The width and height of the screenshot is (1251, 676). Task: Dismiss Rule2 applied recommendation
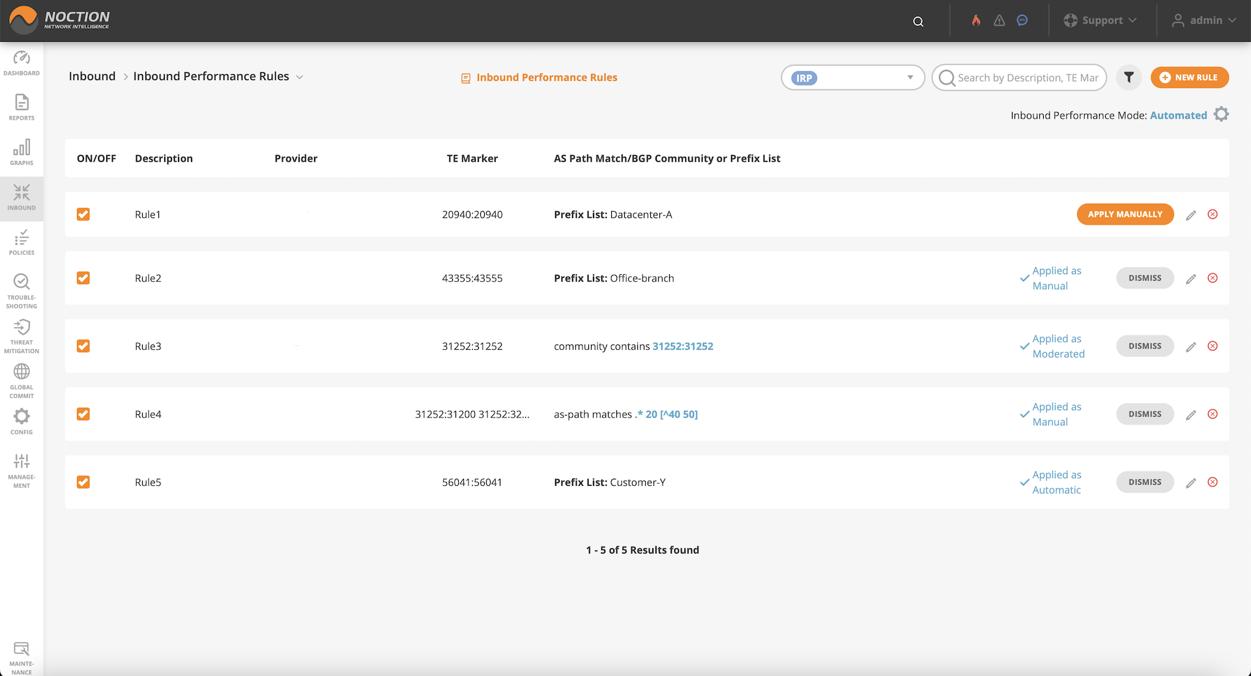1145,278
